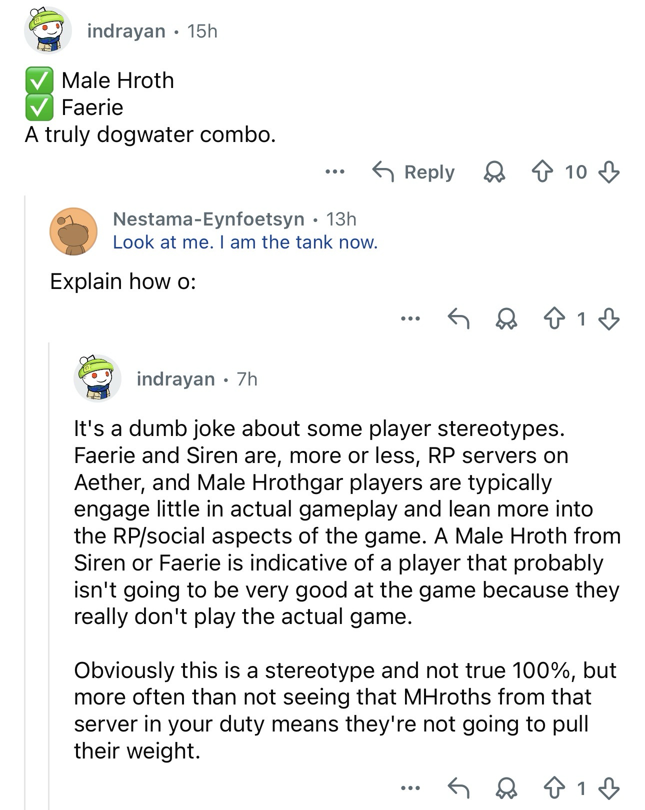Click Nestama-Eynfoetsyn's orange avatar
This screenshot has height=810, width=645.
click(x=73, y=231)
